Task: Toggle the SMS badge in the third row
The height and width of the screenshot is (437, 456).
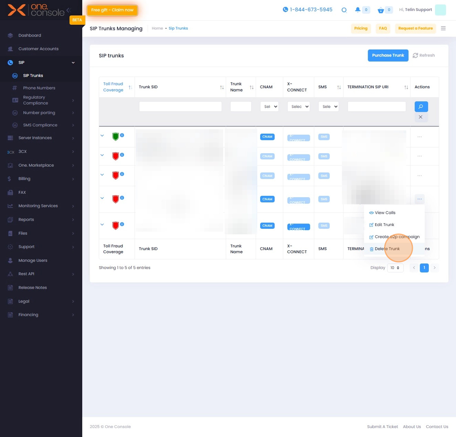Action: pyautogui.click(x=324, y=176)
